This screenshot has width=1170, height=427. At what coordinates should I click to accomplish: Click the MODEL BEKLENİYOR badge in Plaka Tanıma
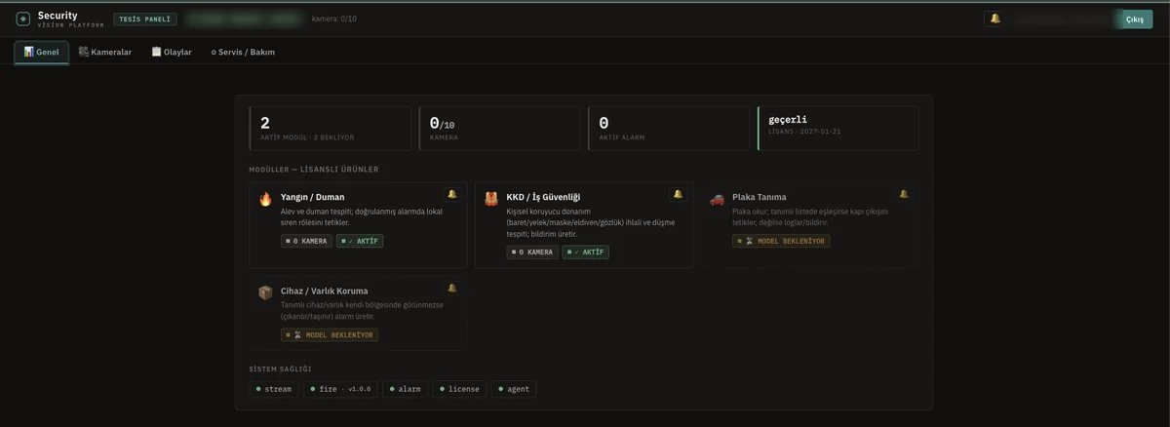coord(781,241)
